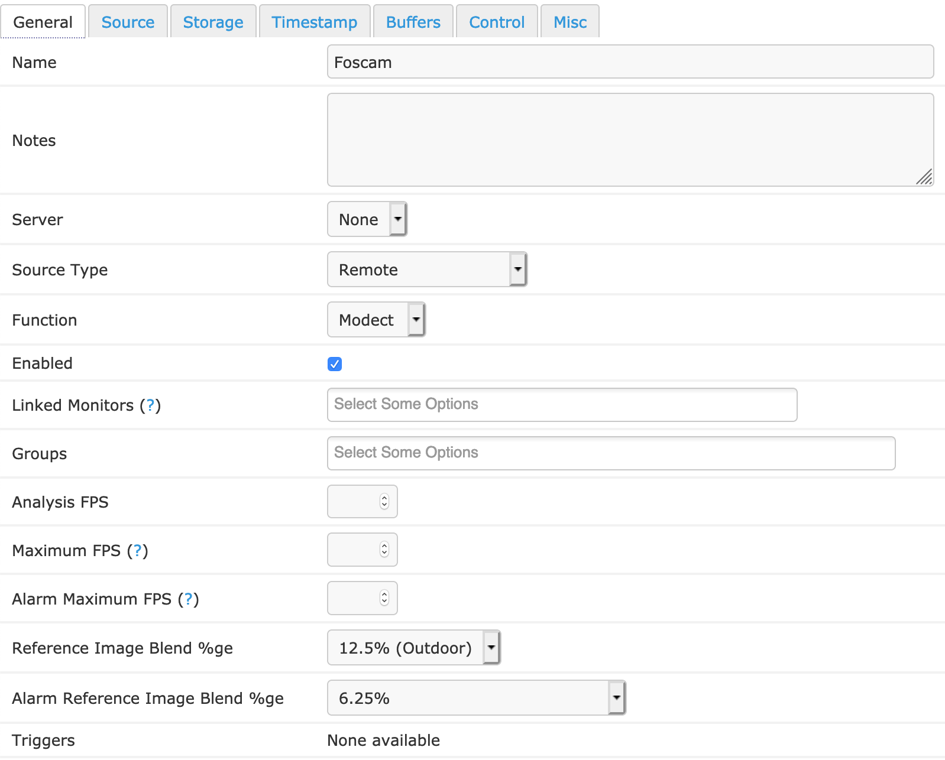Click the Alarm Maximum FPS stepper arrows

pyautogui.click(x=384, y=599)
